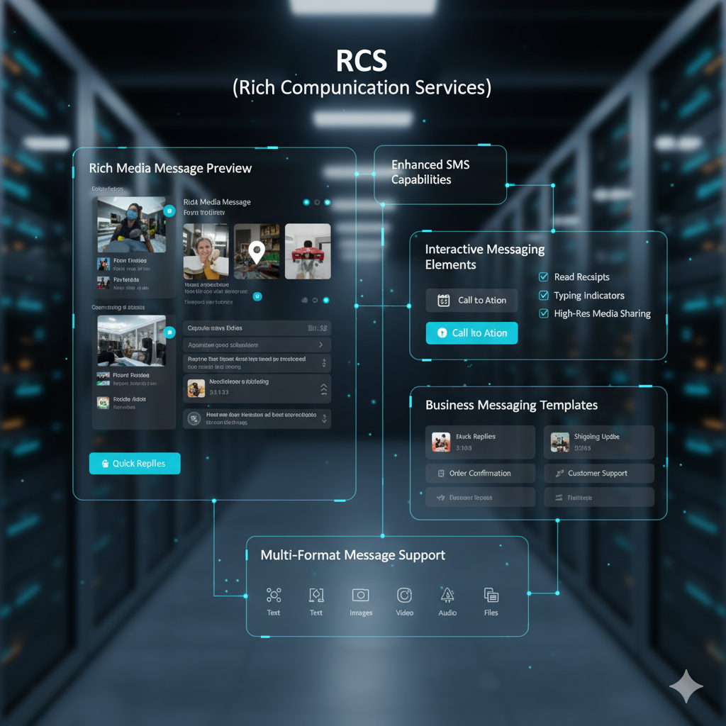This screenshot has height=726, width=726.
Task: Open the Customer Support template icon
Action: tap(559, 473)
